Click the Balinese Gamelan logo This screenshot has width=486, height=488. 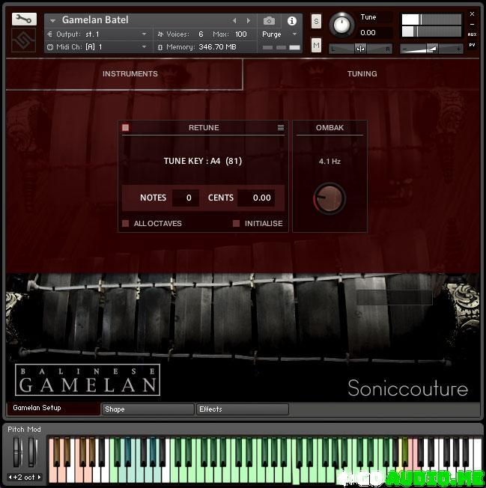click(88, 379)
